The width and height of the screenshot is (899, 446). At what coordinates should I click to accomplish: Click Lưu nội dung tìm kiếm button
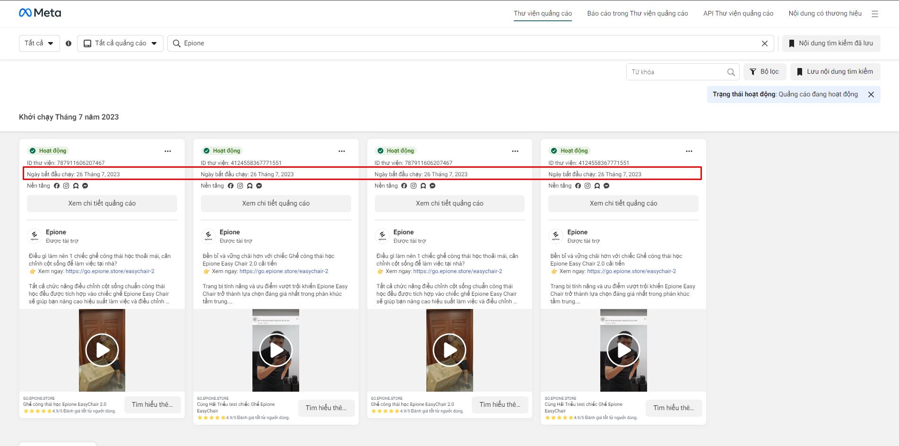coord(835,72)
